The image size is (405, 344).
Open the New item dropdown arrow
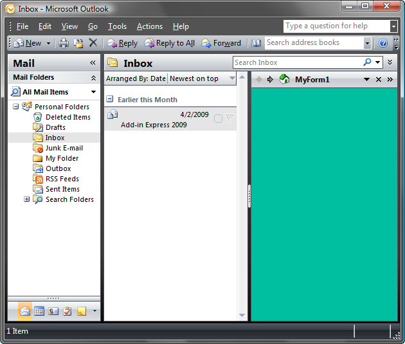[48, 43]
